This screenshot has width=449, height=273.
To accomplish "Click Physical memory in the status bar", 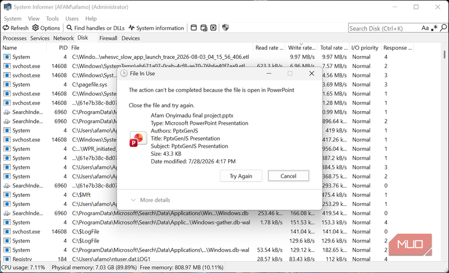I will 94,268.
